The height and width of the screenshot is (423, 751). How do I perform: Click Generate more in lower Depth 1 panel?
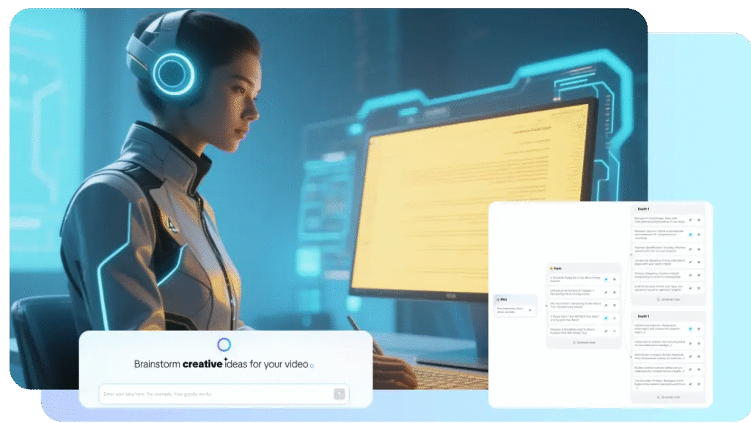click(x=668, y=397)
